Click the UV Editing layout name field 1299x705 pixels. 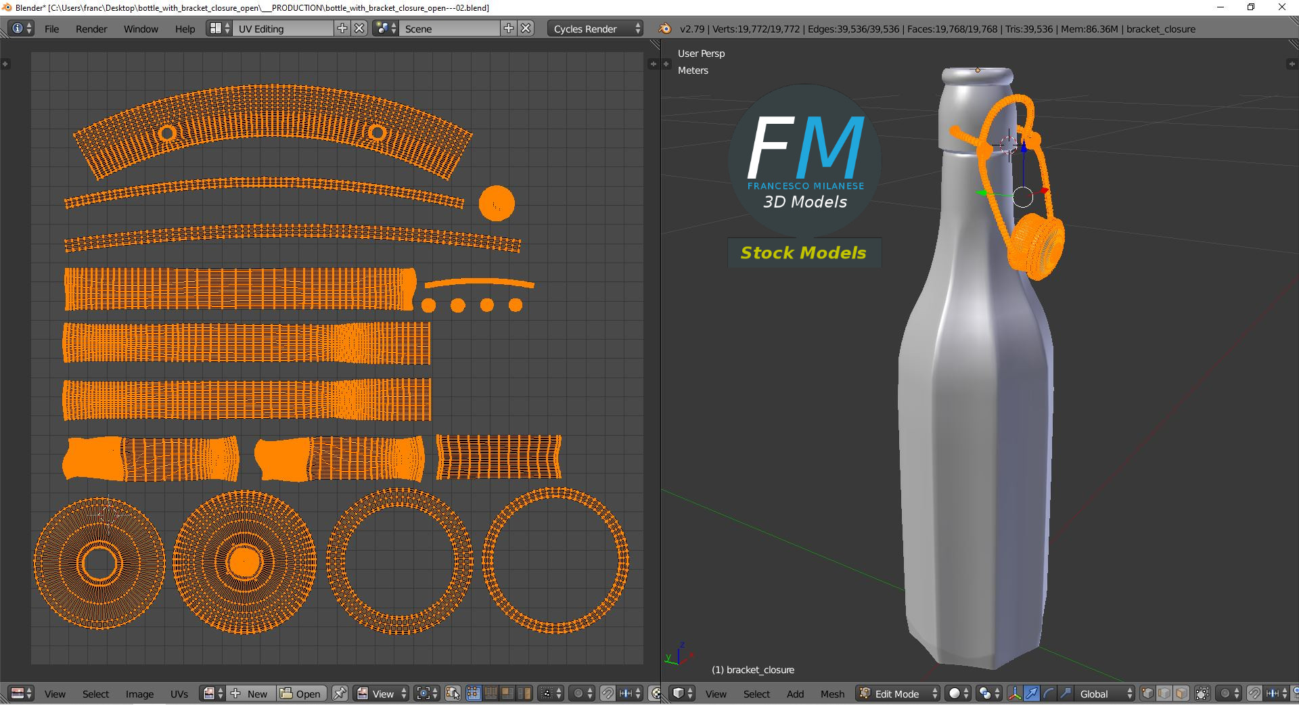[283, 28]
